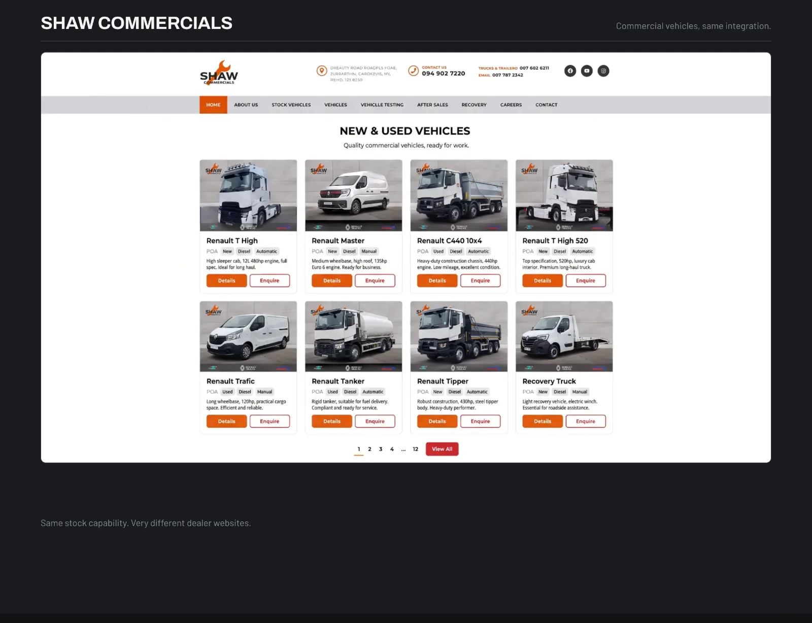Go to pagination page 3
The width and height of the screenshot is (812, 623).
click(381, 449)
